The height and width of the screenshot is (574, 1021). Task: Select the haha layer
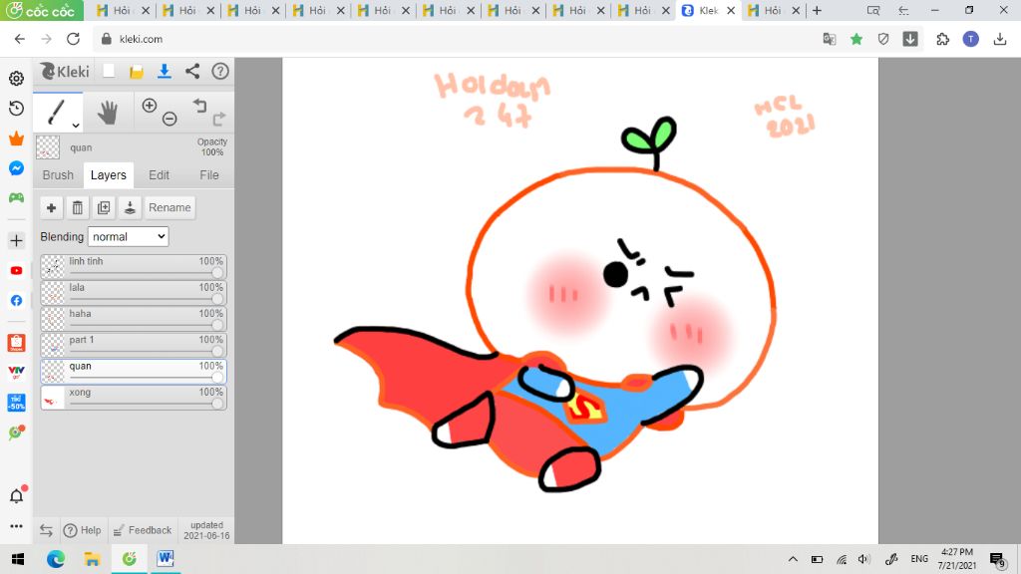coord(134,319)
